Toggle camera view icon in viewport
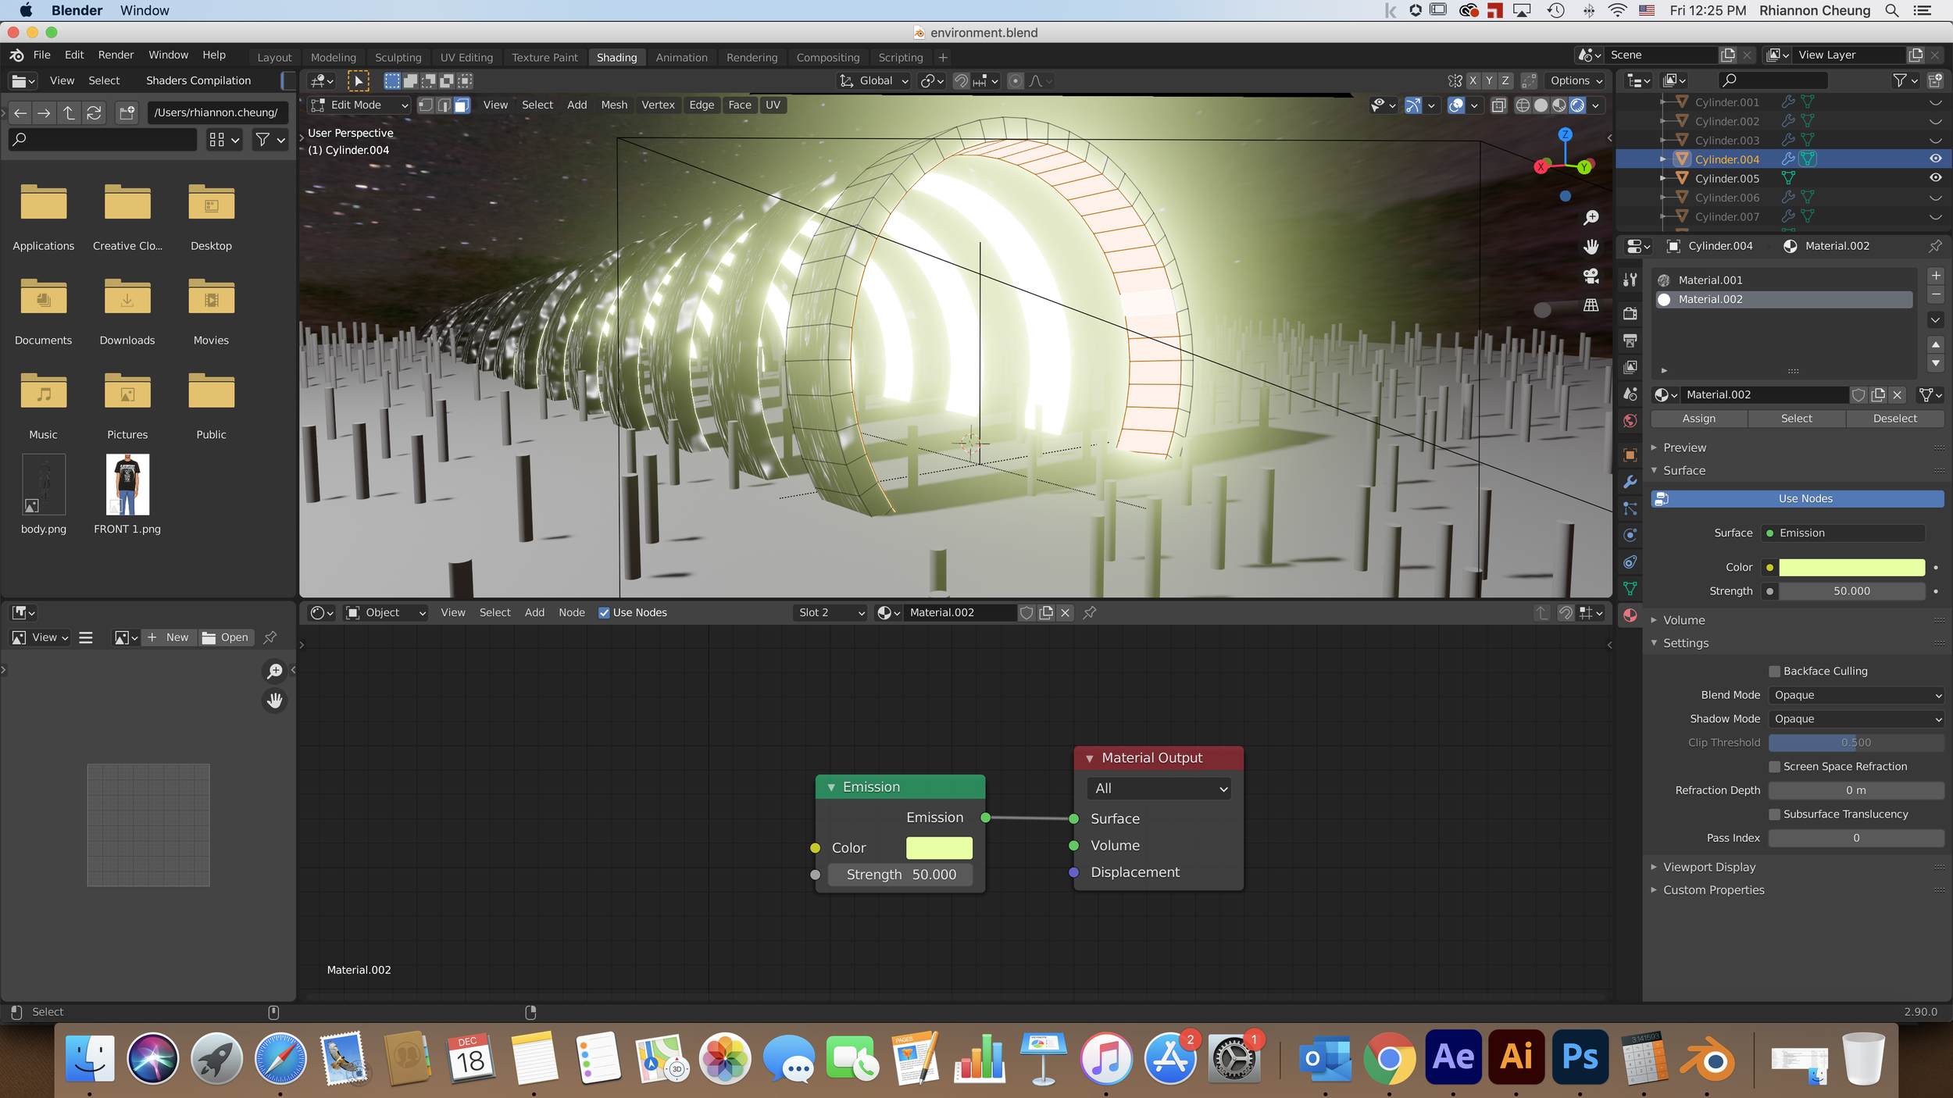This screenshot has height=1098, width=1953. coord(1591,276)
